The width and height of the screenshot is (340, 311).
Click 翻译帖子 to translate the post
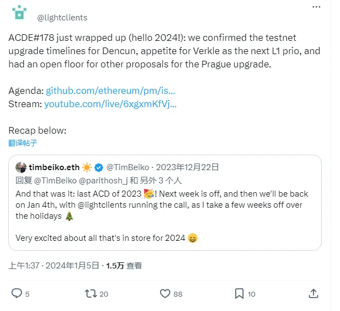pos(23,143)
